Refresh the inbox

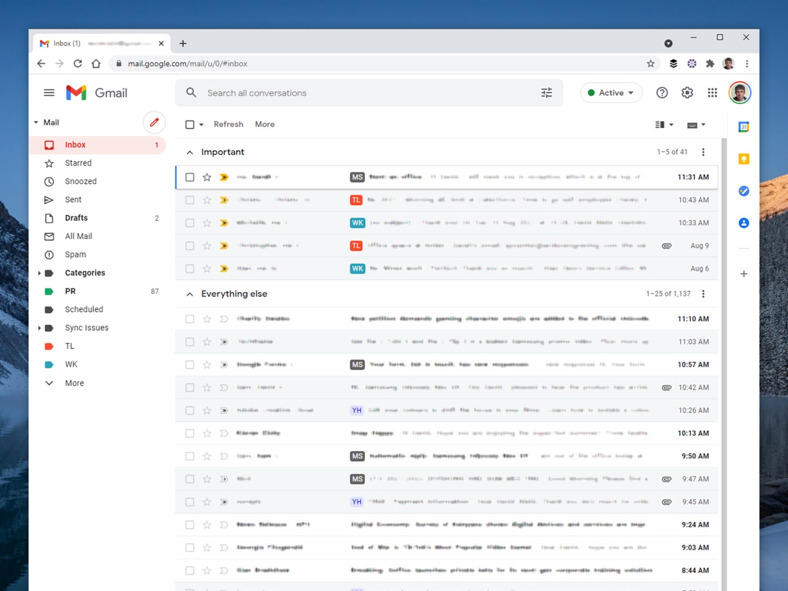[228, 124]
